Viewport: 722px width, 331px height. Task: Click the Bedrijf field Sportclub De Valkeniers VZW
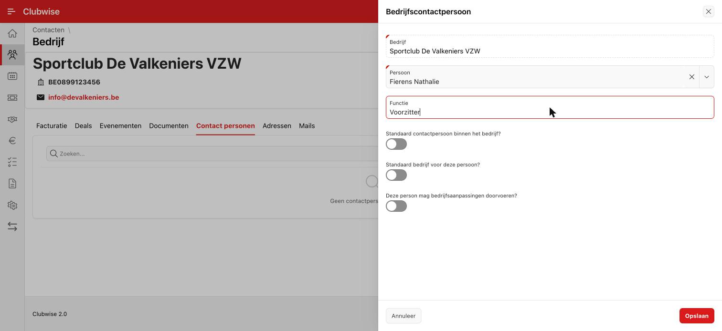pyautogui.click(x=550, y=46)
